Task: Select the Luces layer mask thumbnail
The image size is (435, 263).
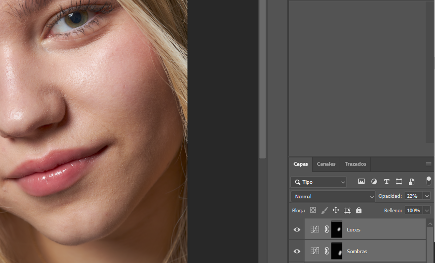Action: 337,229
